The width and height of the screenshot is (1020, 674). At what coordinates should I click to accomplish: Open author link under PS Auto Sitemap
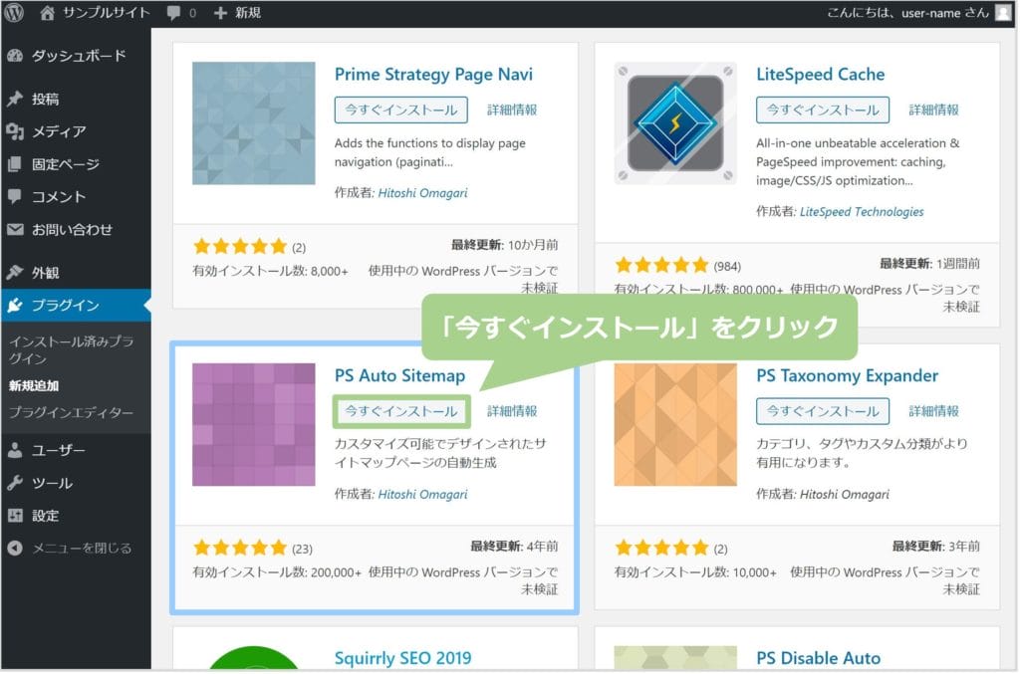422,495
